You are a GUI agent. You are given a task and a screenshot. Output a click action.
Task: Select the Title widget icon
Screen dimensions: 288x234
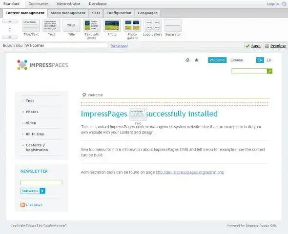point(71,25)
